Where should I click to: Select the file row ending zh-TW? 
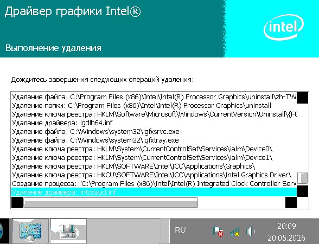tap(154, 97)
